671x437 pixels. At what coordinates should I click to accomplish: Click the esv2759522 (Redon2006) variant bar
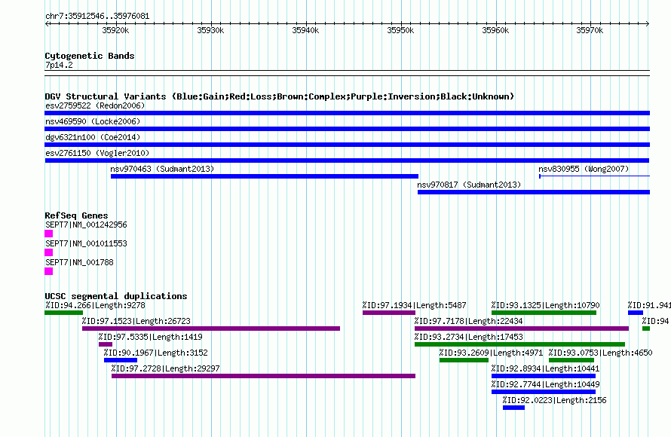tap(347, 113)
